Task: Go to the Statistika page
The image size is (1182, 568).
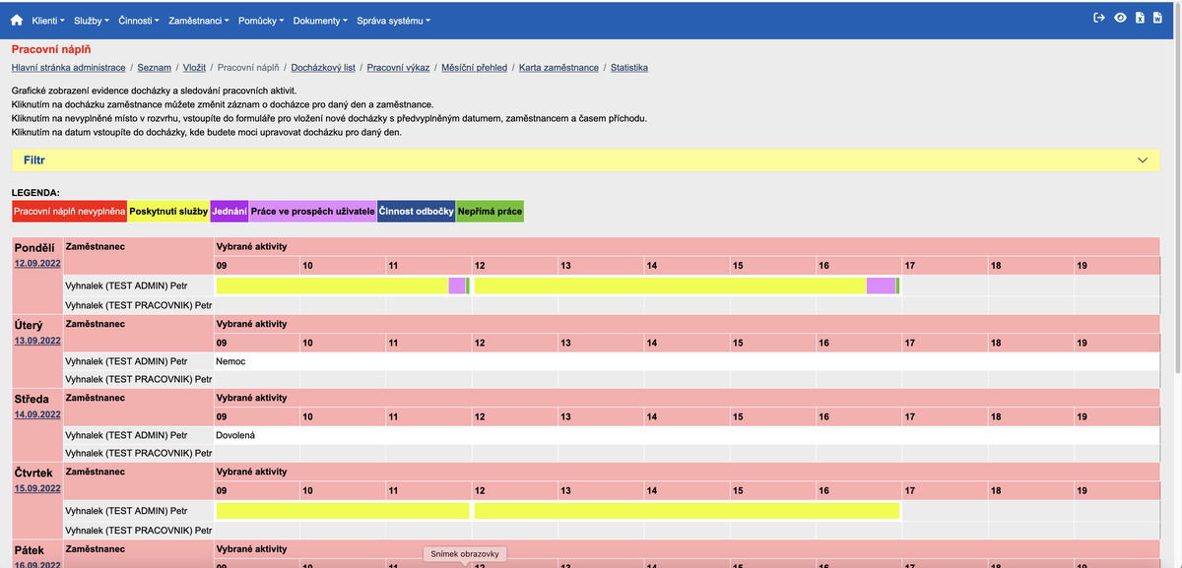Action: pos(629,67)
